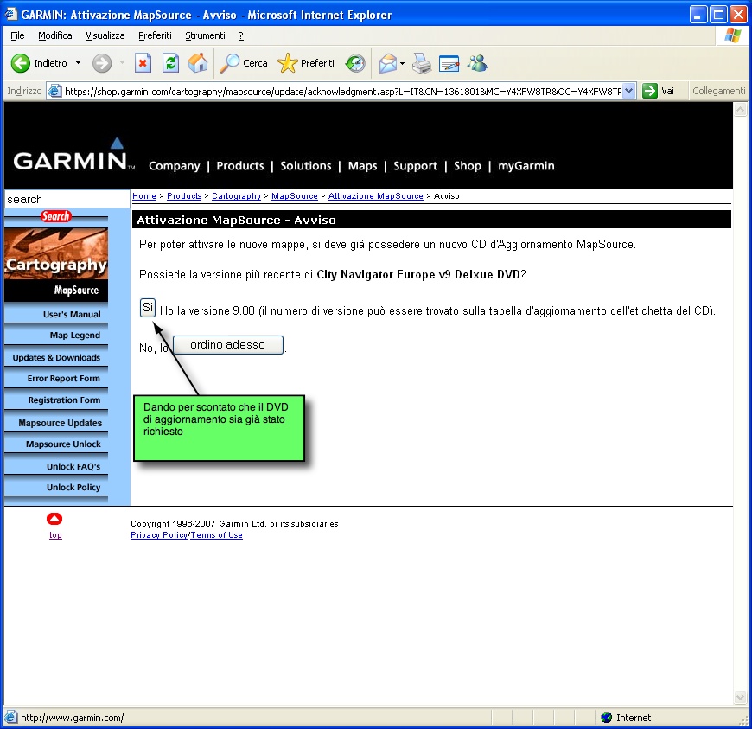
Task: Open the Visualizza menu
Action: point(105,35)
